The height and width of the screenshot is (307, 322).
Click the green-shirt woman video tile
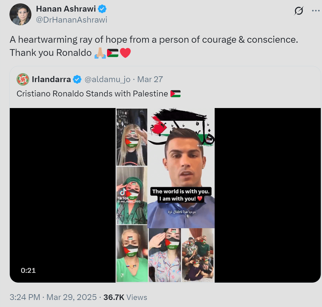tap(132, 253)
